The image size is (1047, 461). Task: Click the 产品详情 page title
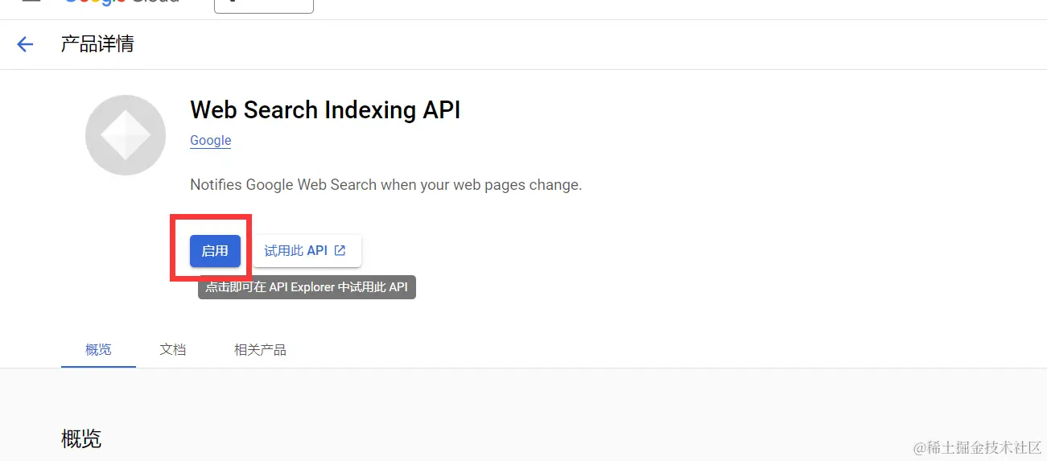97,44
